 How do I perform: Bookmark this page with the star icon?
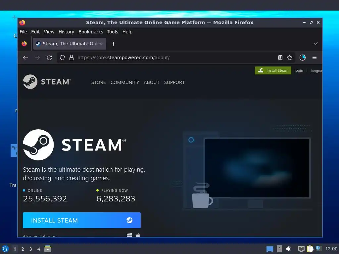point(290,58)
